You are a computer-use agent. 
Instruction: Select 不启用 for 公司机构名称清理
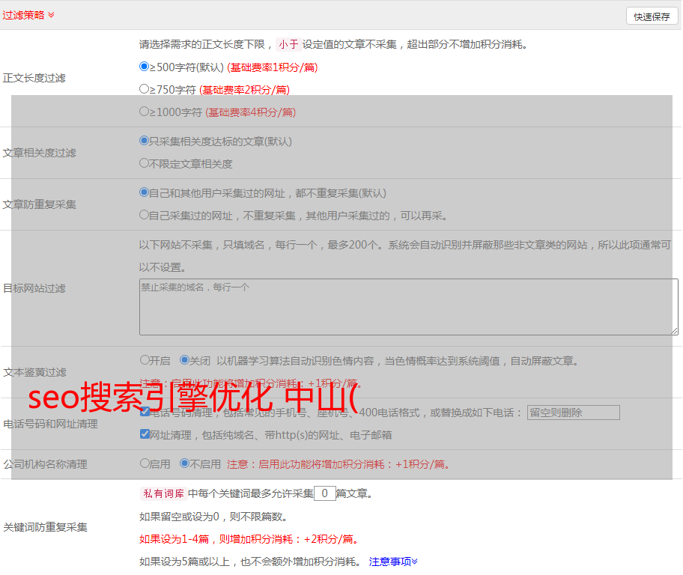[x=185, y=463]
